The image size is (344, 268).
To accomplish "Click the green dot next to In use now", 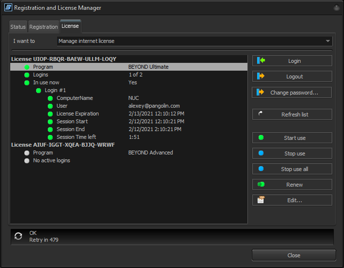I will point(27,83).
